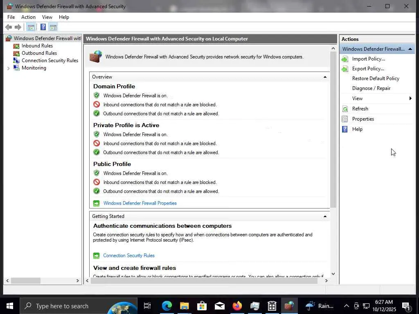Open File Explorer from the taskbar
This screenshot has width=419, height=314.
tap(185, 306)
